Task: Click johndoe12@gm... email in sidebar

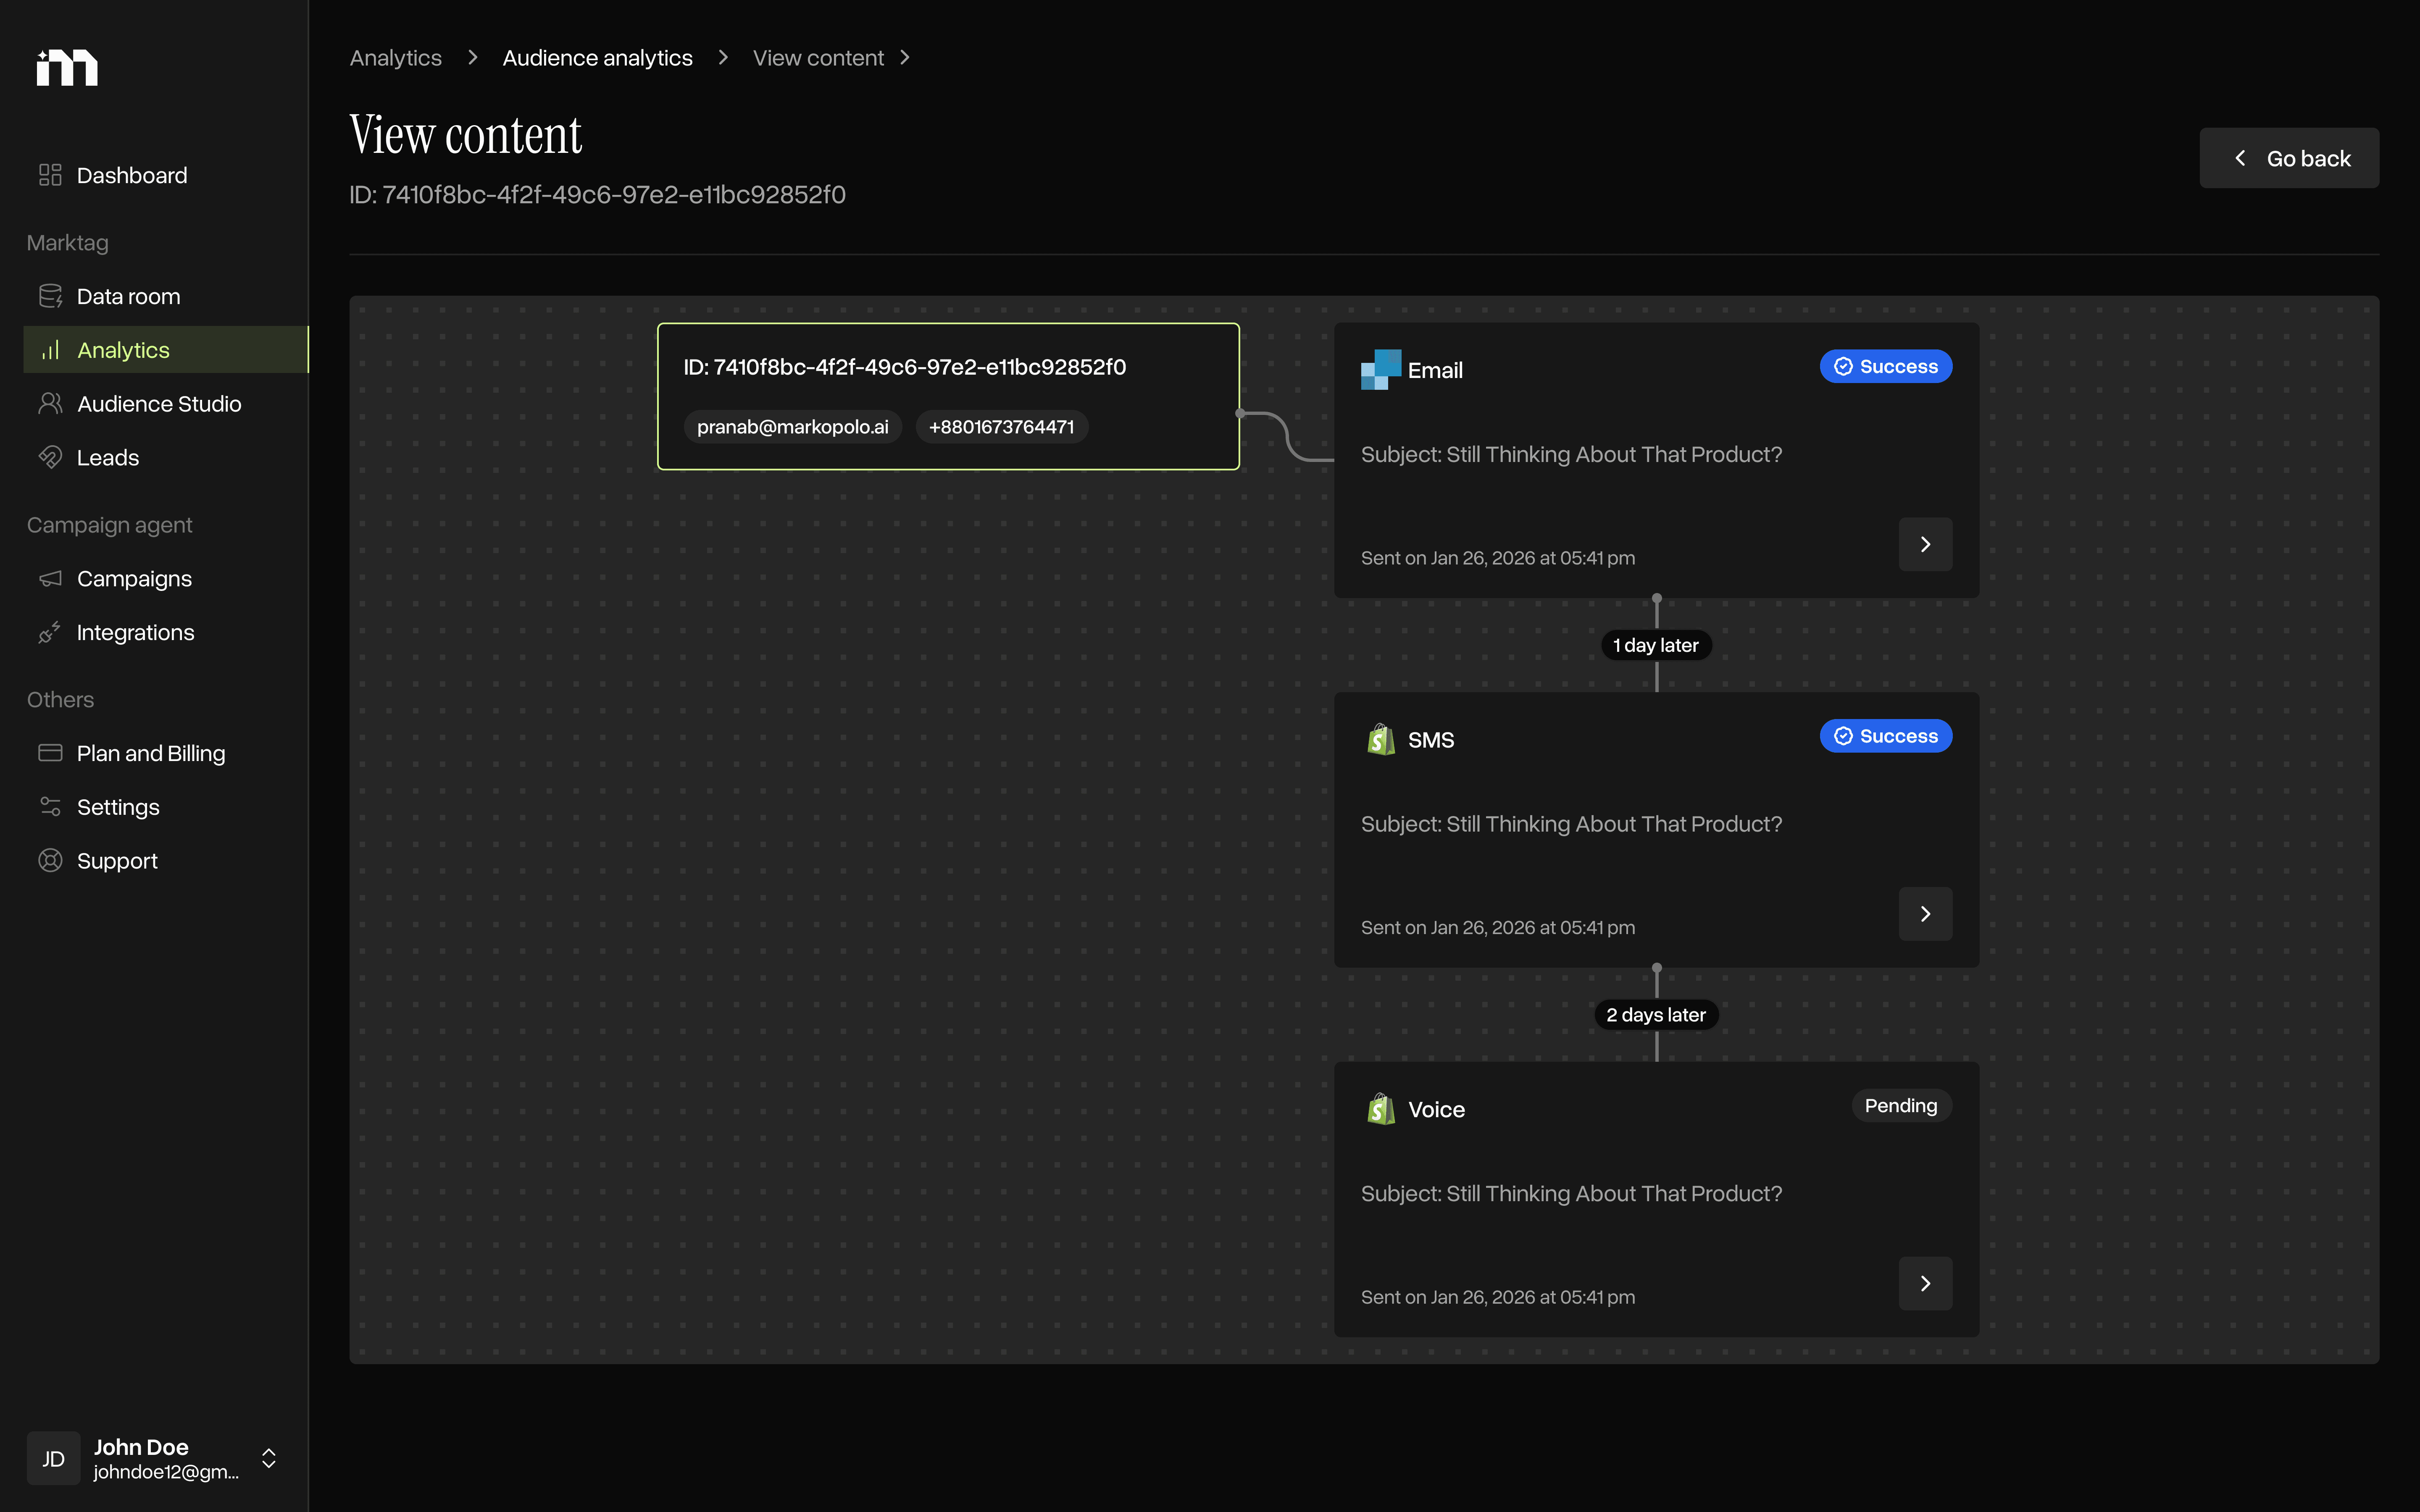Action: point(166,1472)
